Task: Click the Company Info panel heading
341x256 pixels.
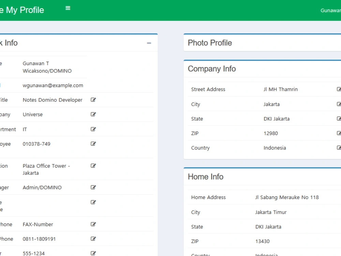Action: (212, 69)
